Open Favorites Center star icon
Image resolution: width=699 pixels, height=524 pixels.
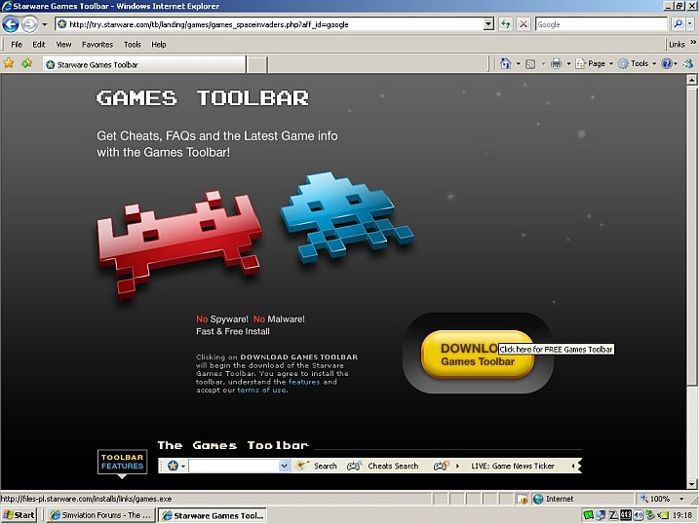tap(9, 63)
